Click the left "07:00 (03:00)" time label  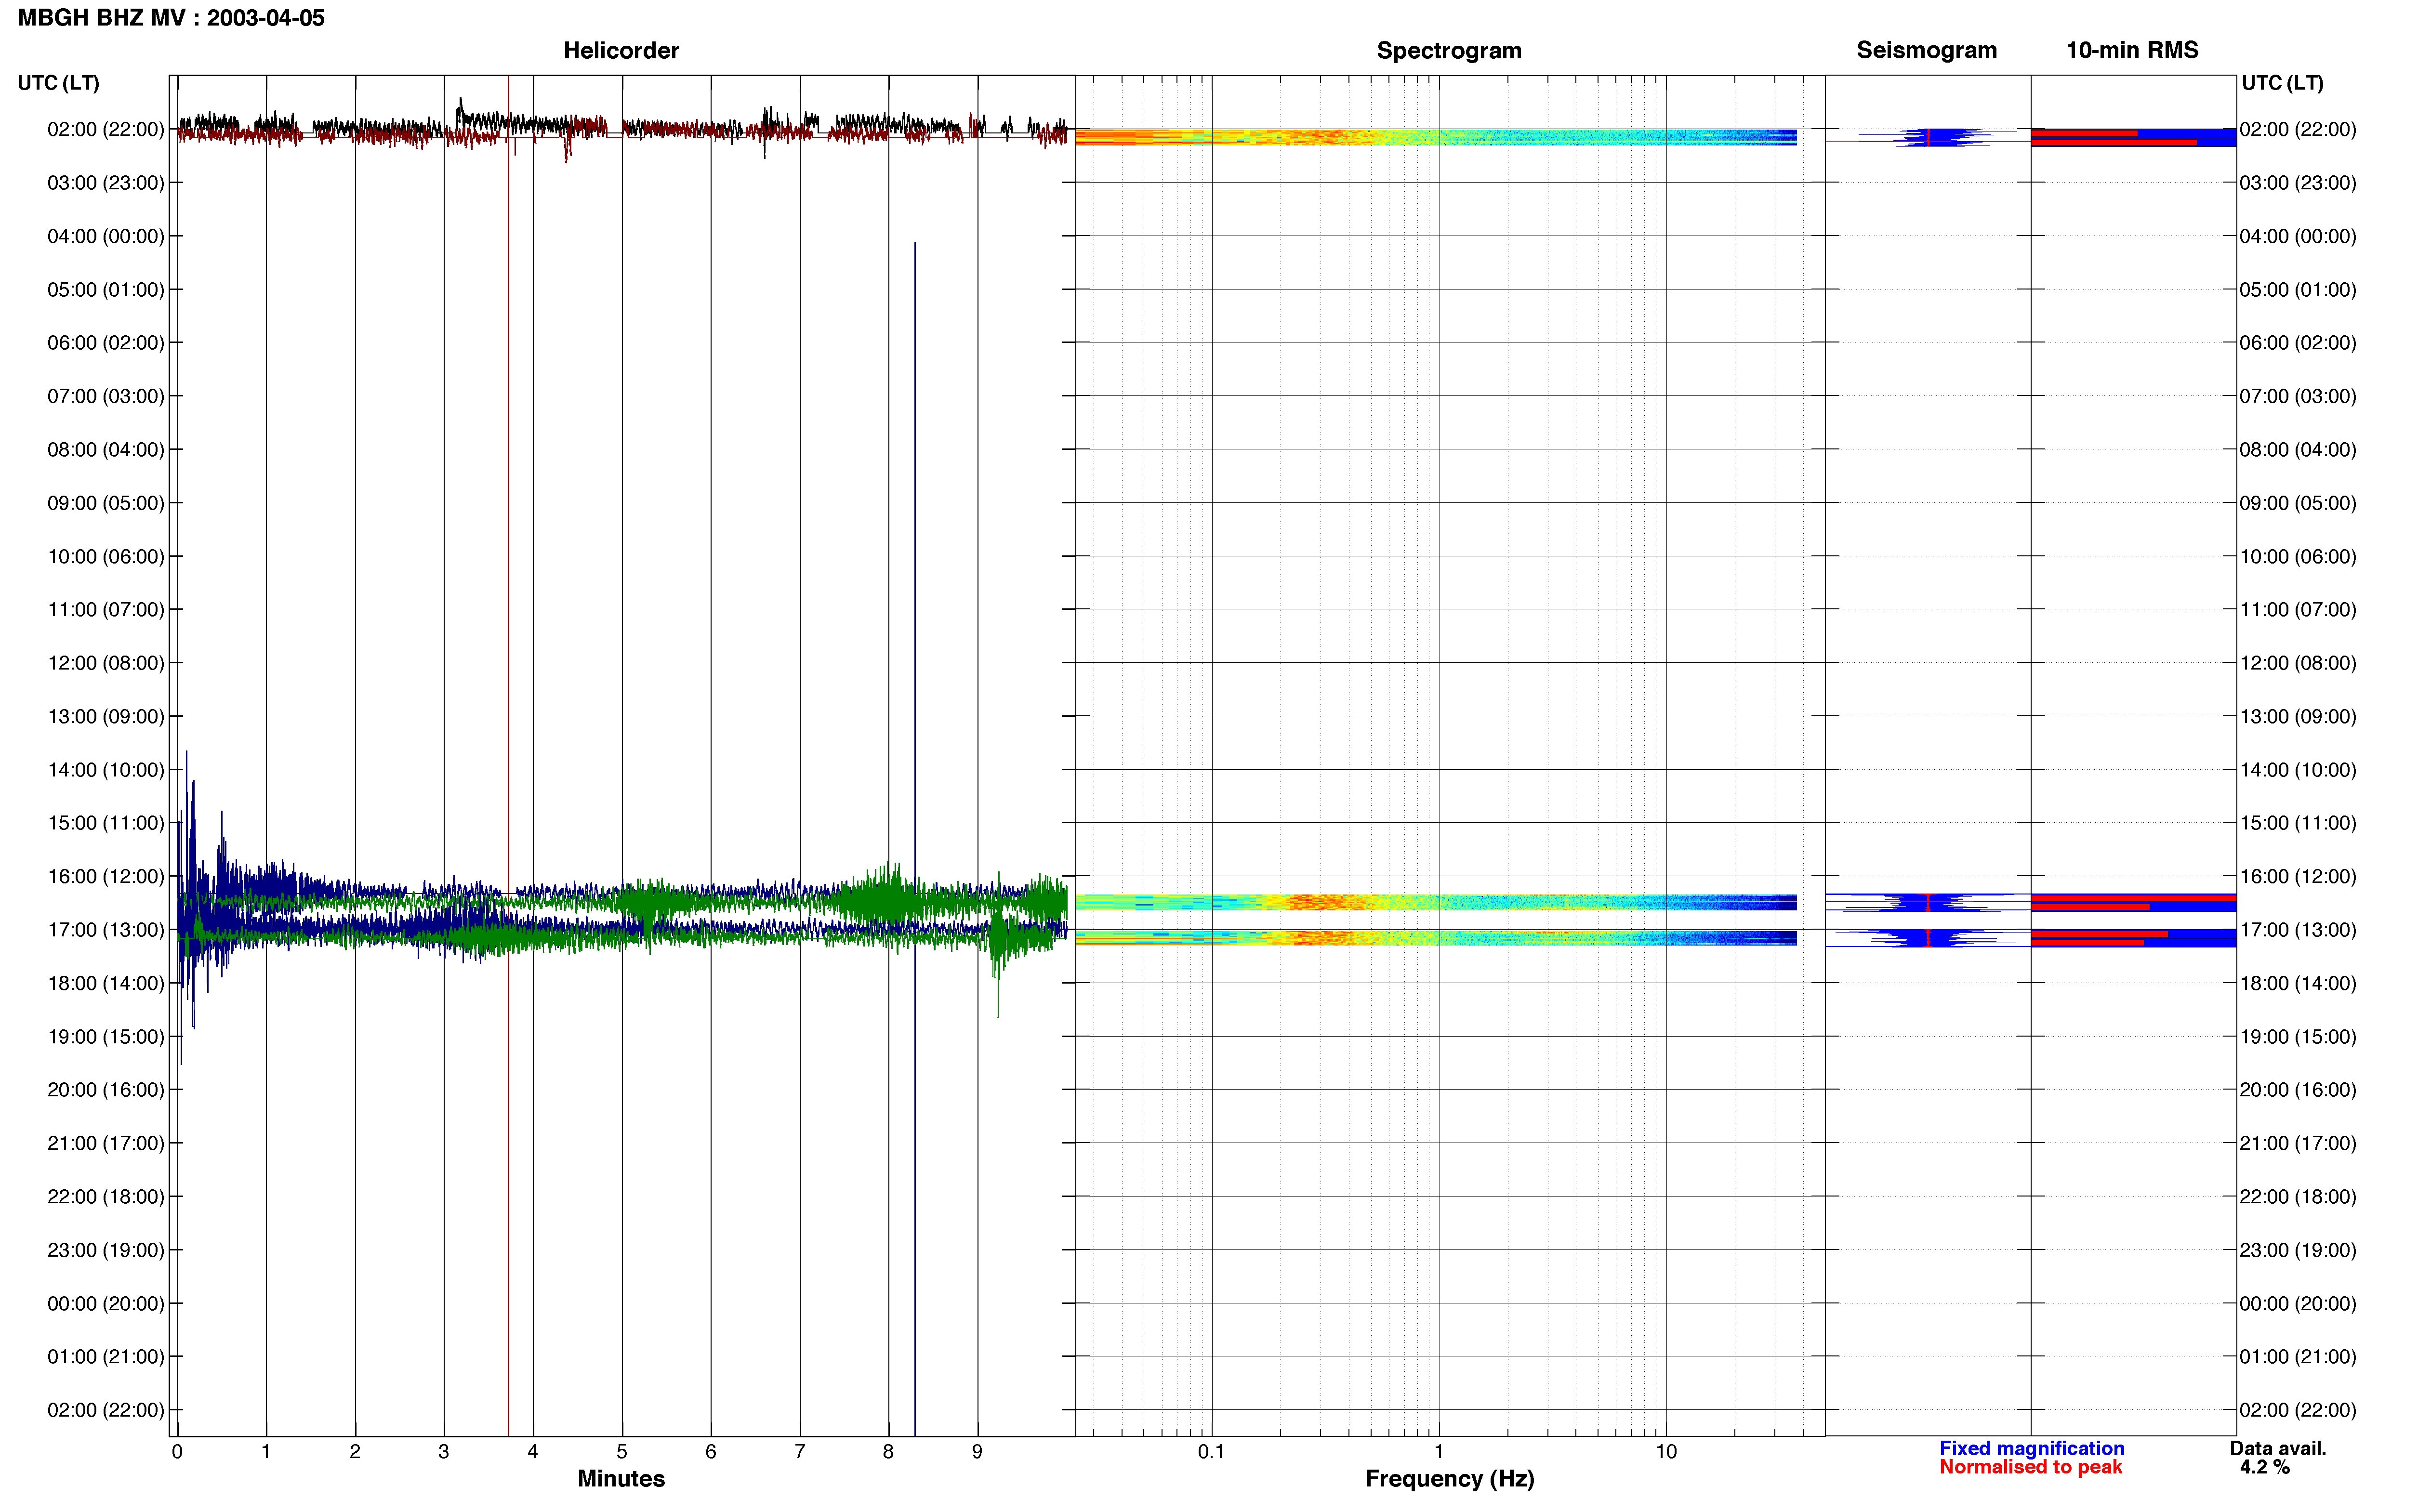105,396
